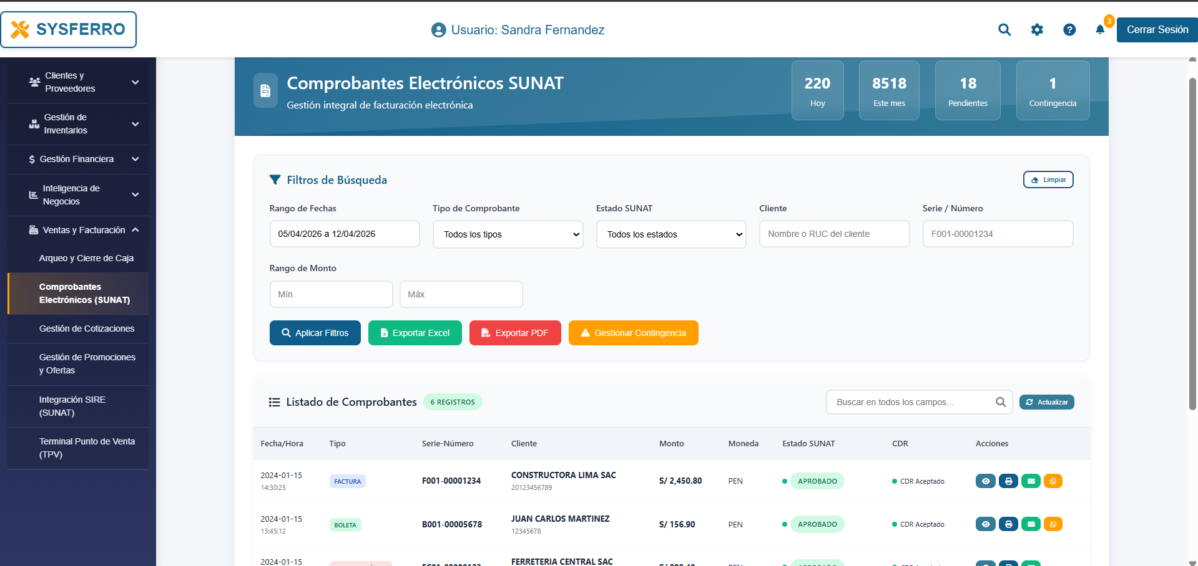Viewport: 1198px width, 566px height.
Task: Select Comprobantes Electrónicos (SUNAT) menu item
Action: coord(78,293)
